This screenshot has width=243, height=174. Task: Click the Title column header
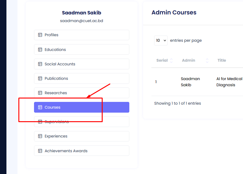222,60
